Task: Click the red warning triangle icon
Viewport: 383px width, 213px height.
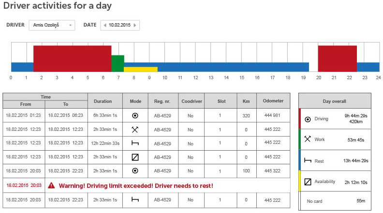Action: (x=51, y=185)
